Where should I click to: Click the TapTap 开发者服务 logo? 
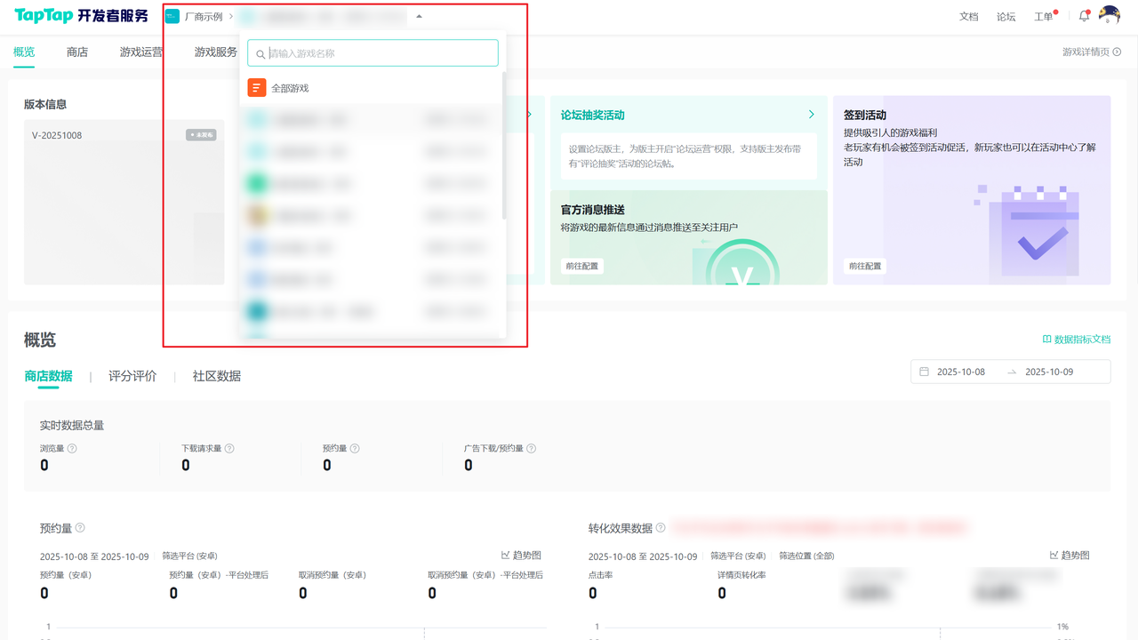coord(81,16)
